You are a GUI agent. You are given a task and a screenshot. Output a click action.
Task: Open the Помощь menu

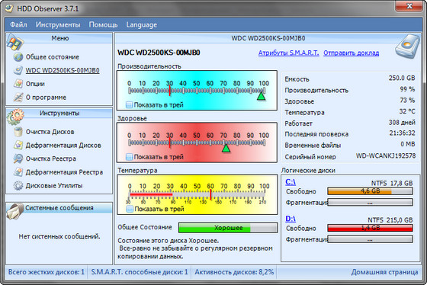click(x=103, y=25)
